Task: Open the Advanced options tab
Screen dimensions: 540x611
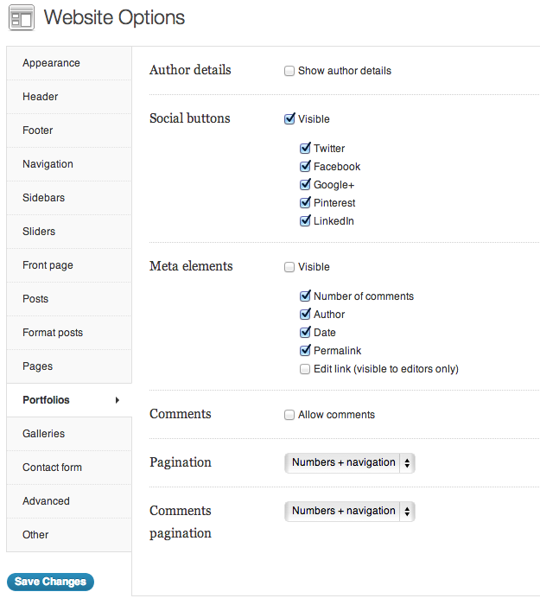Action: pos(46,501)
